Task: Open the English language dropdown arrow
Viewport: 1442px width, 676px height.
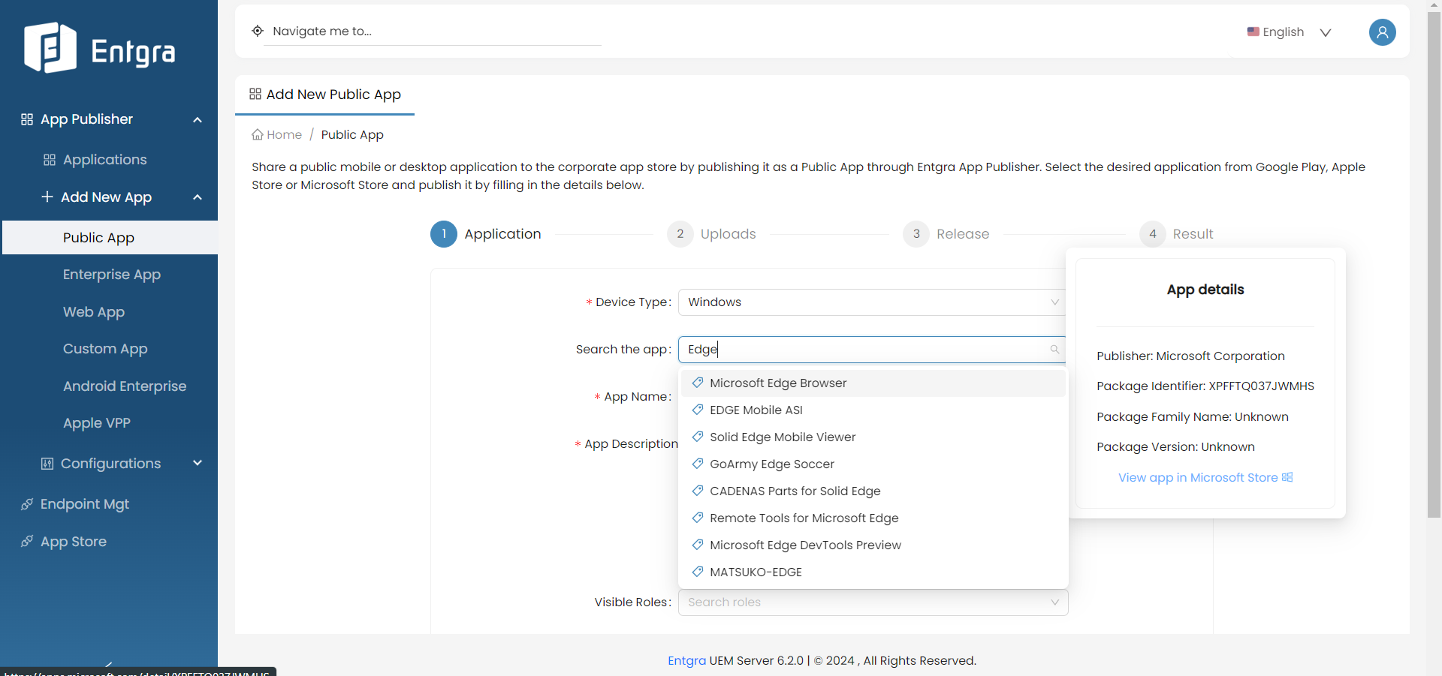Action: pos(1326,32)
